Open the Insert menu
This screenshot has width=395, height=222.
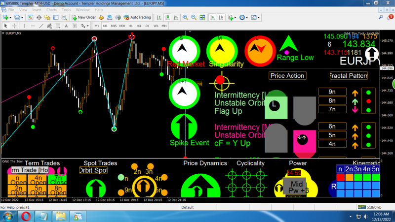(37, 10)
